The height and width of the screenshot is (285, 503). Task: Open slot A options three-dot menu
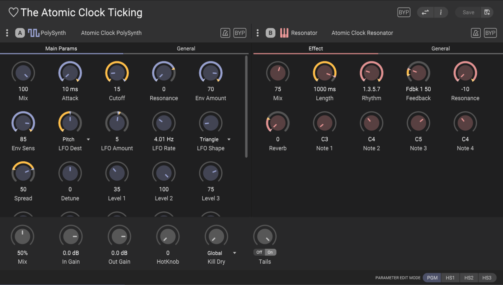(x=7, y=33)
